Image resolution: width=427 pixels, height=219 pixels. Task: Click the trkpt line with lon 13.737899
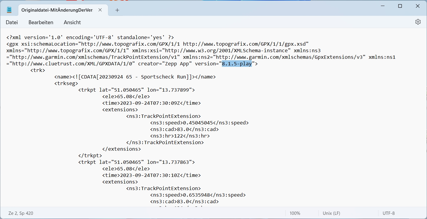136,90
